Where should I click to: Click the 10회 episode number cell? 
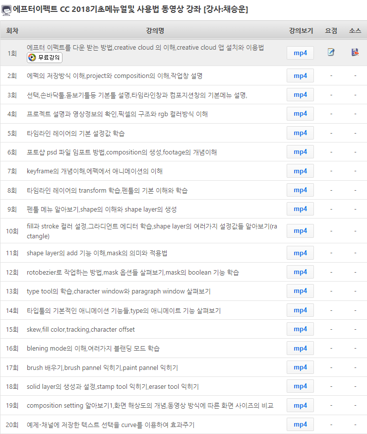12,231
